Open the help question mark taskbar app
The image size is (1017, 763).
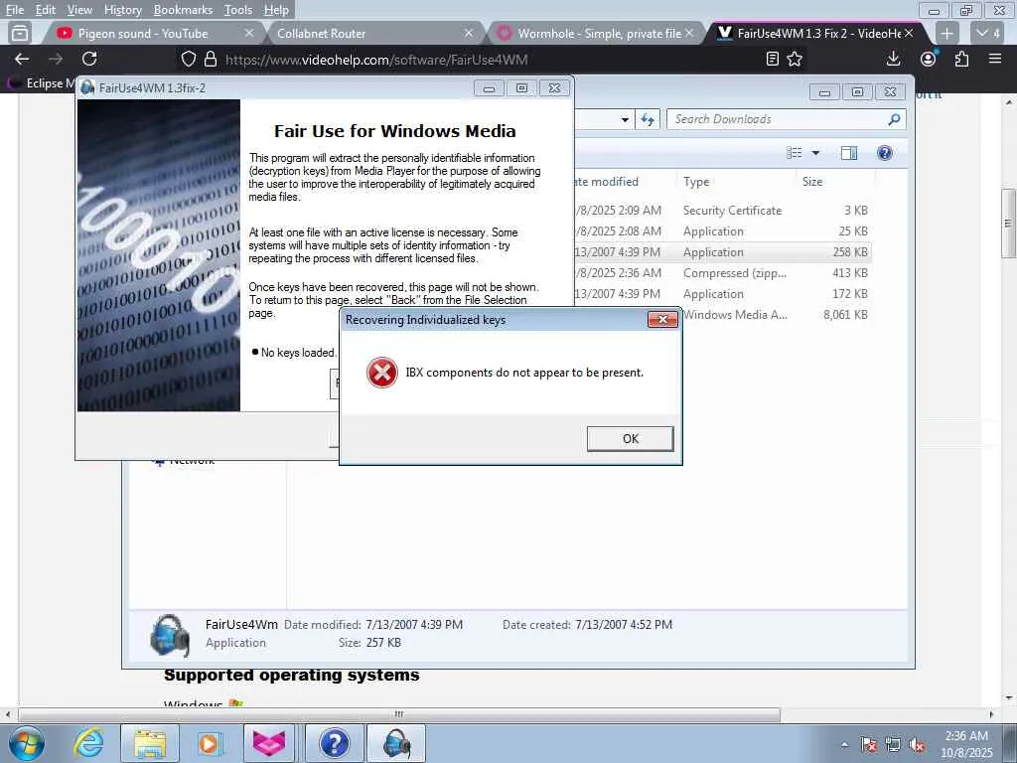coord(334,743)
